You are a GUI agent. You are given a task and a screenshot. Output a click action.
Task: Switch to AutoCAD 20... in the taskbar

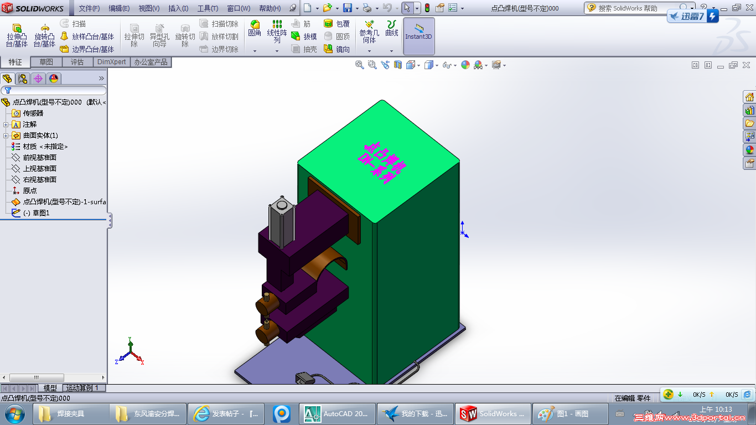click(x=337, y=413)
